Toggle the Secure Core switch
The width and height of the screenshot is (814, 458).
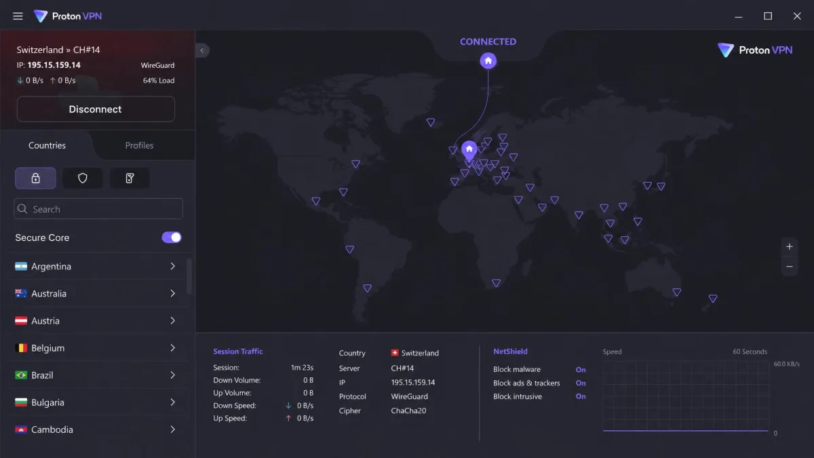coord(172,237)
